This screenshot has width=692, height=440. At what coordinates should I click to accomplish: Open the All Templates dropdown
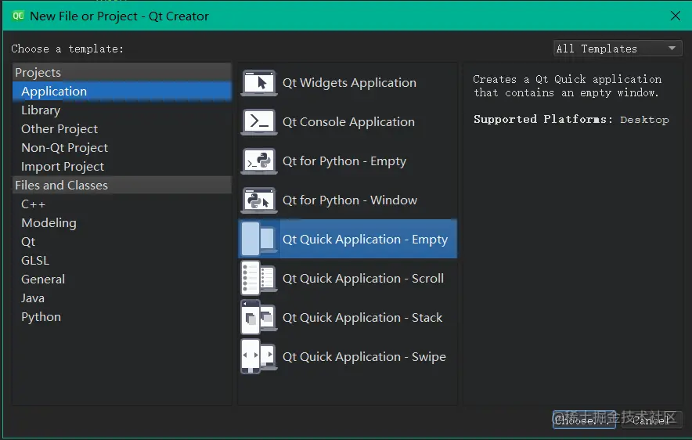tap(618, 49)
